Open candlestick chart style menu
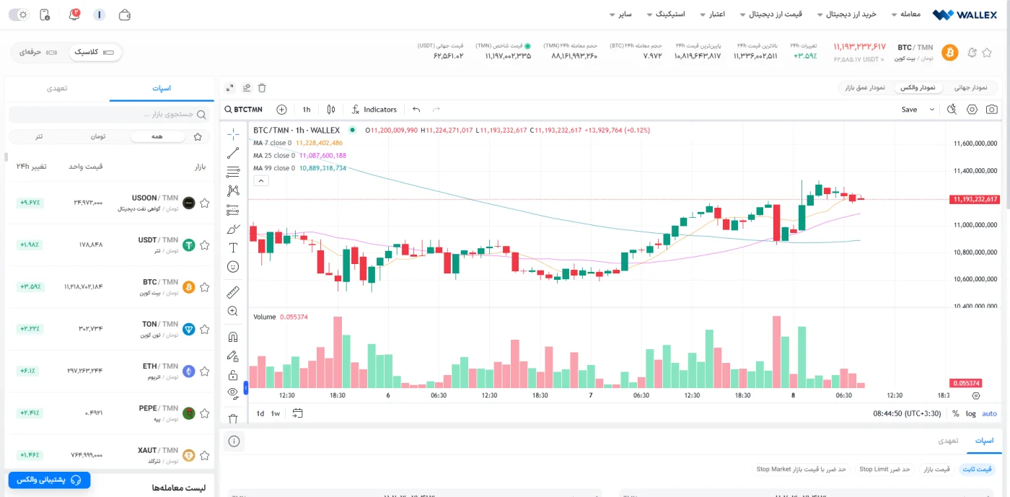Image resolution: width=1010 pixels, height=497 pixels. coord(331,110)
